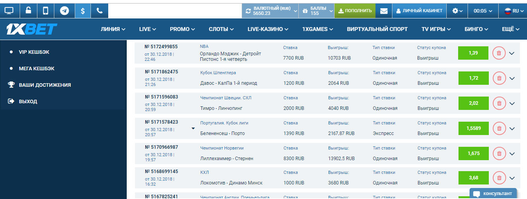Open the ВАЛЮТНЫЙ (RUB) balance dropdown
Screen dimensions: 527x199
tap(270, 11)
